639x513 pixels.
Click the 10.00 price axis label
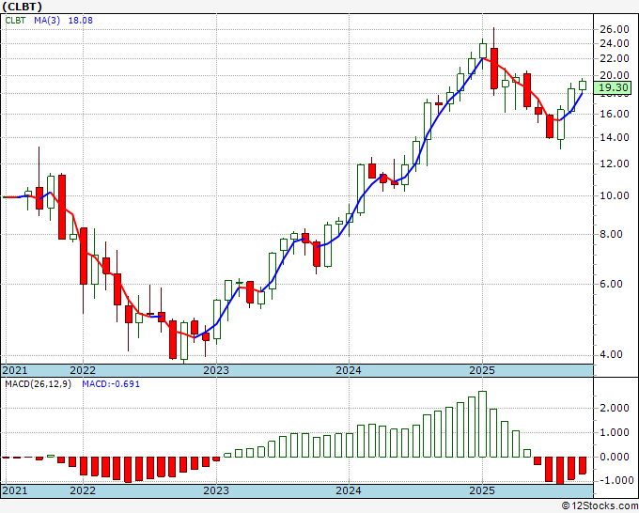point(615,195)
